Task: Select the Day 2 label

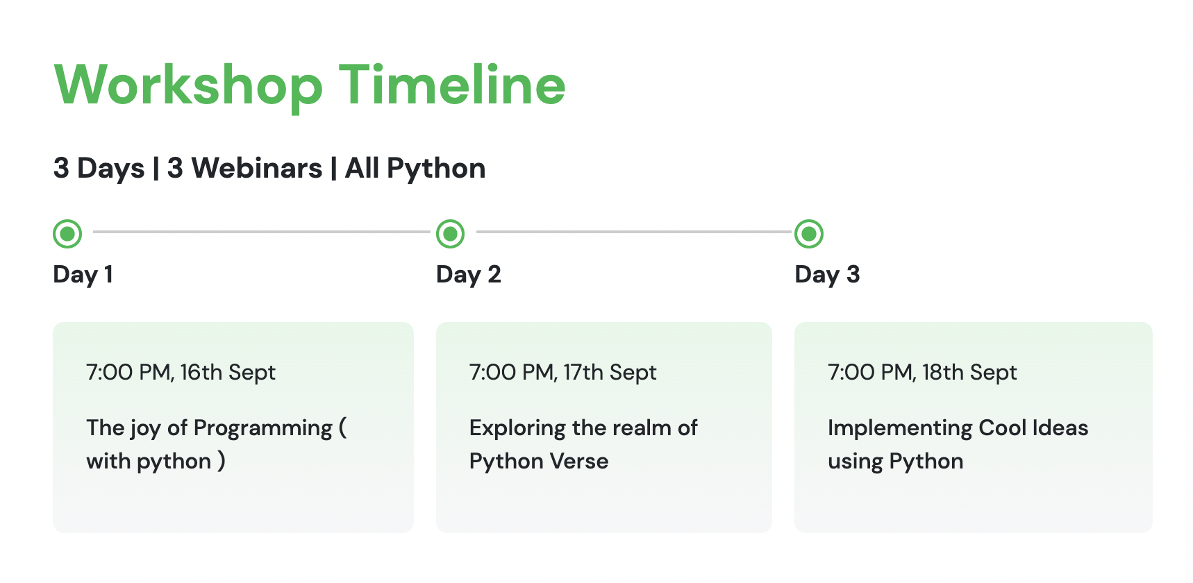Action: (x=469, y=275)
